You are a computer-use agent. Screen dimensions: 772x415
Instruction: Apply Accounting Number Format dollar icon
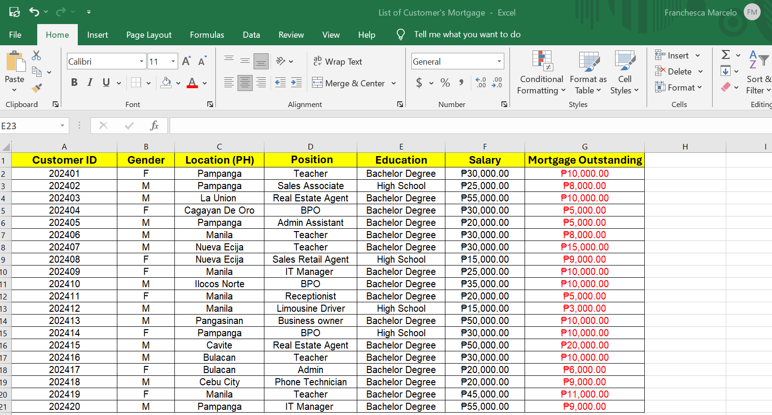419,83
